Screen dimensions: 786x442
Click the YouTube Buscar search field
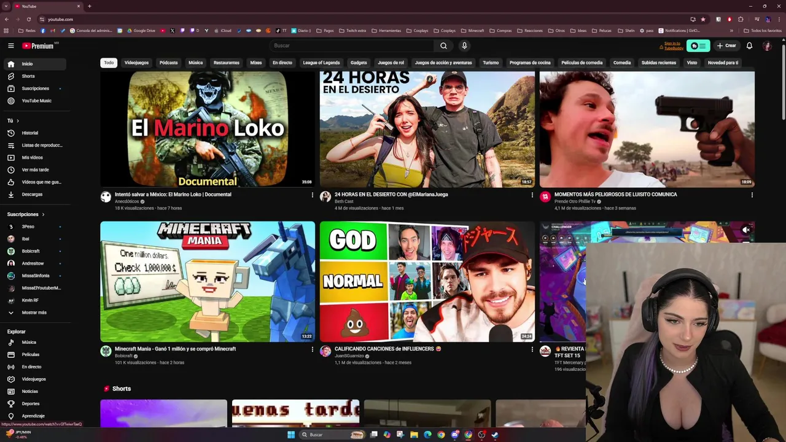(x=351, y=45)
